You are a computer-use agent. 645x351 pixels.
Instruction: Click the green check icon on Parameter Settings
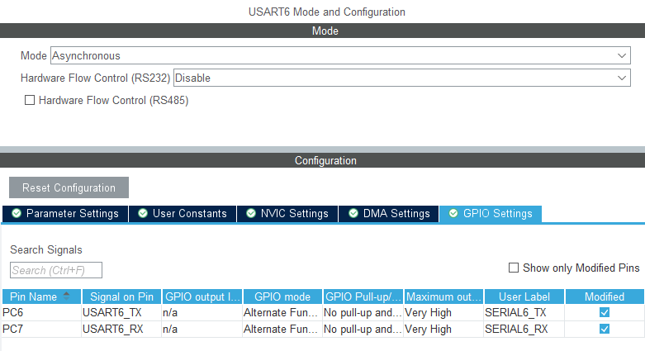click(x=17, y=213)
